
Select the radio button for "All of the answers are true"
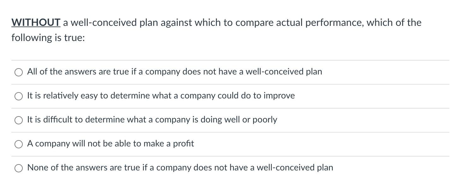[19, 72]
